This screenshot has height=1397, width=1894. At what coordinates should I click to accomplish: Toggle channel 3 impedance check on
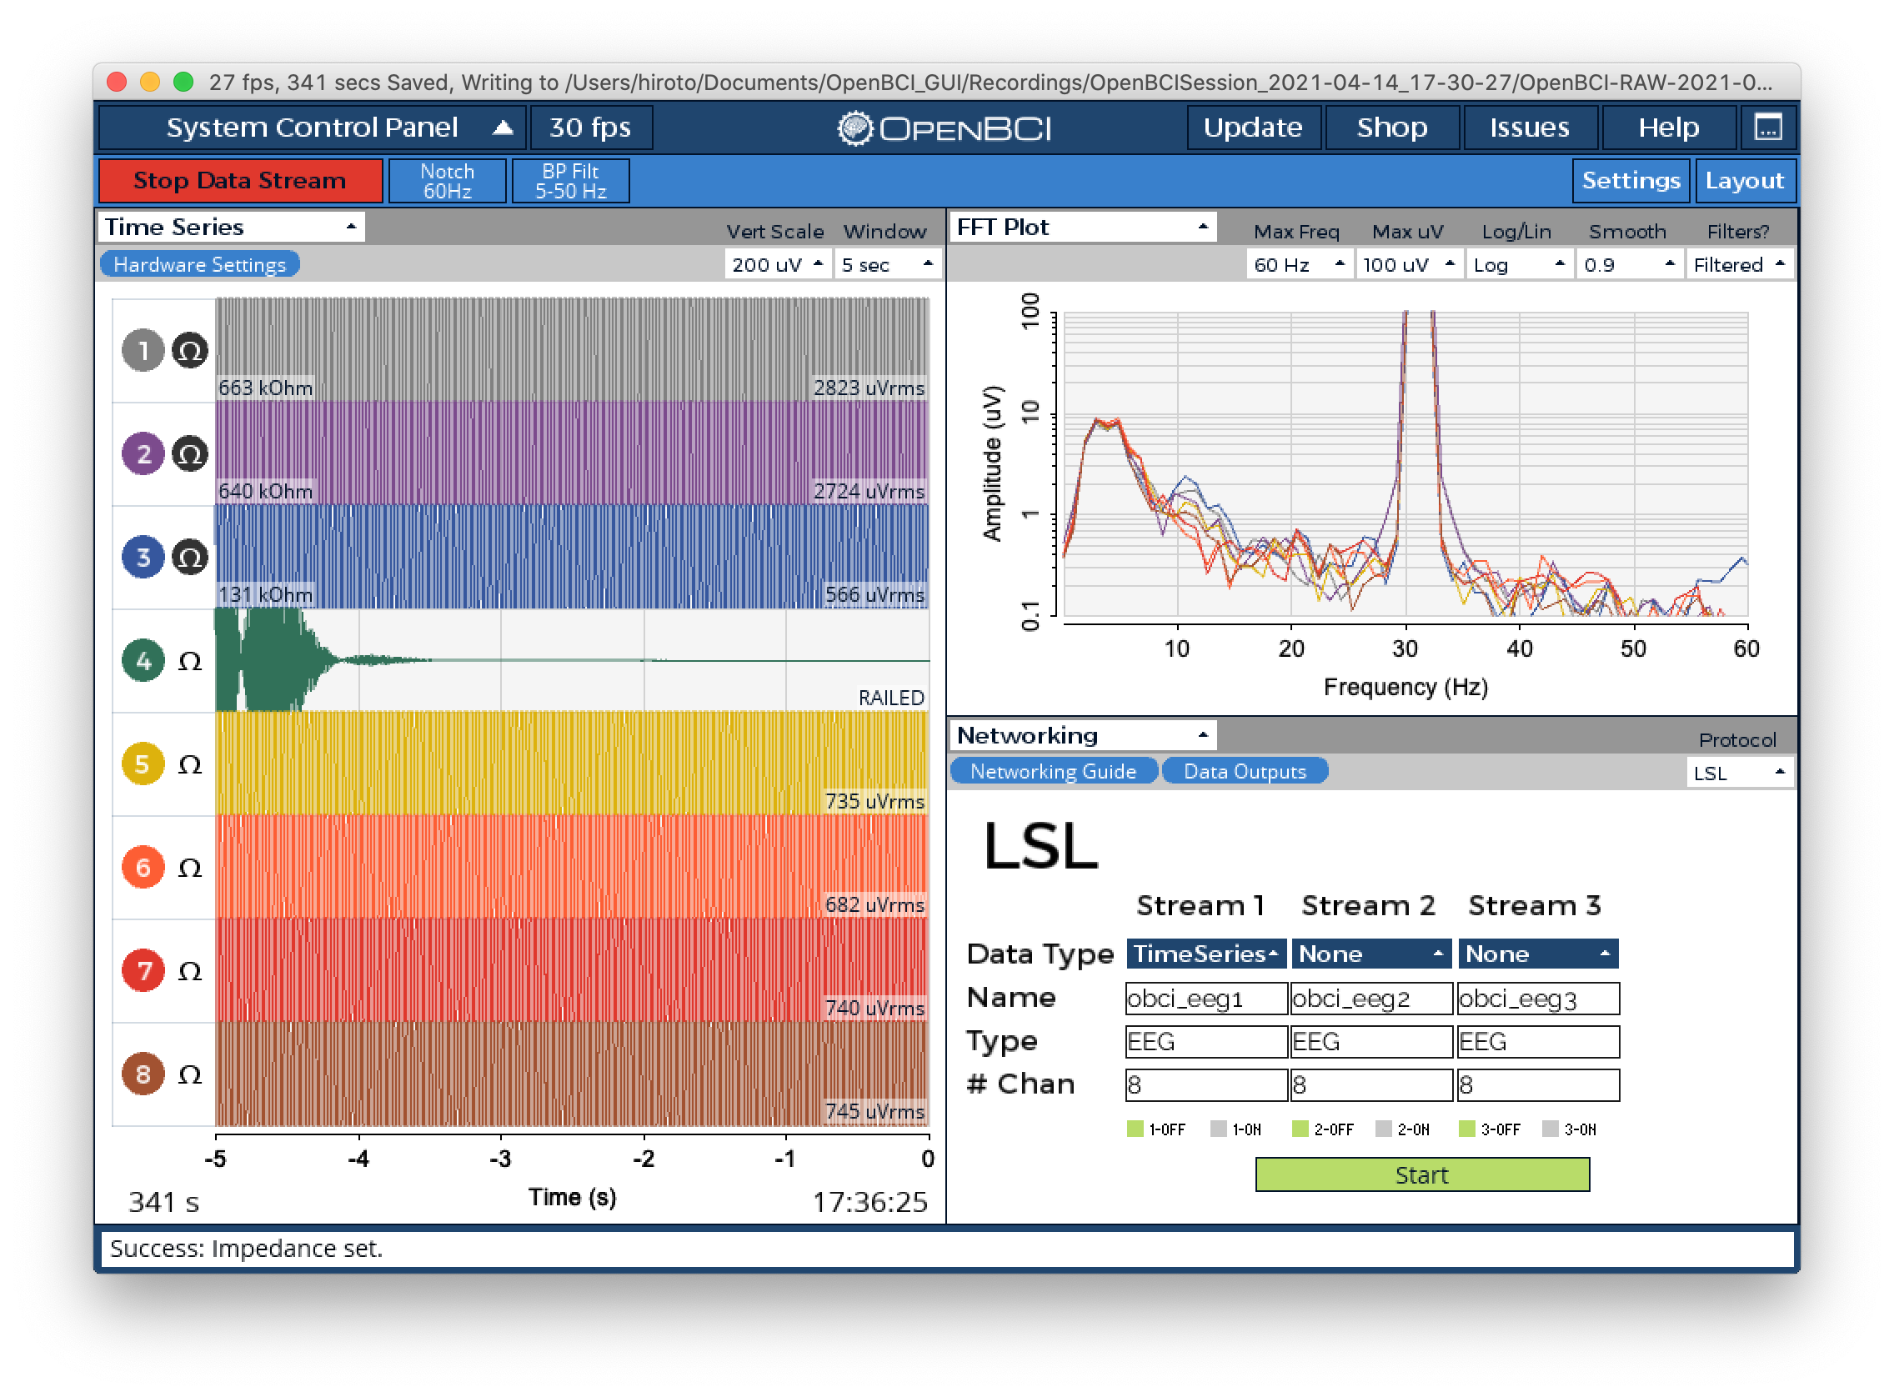(190, 558)
